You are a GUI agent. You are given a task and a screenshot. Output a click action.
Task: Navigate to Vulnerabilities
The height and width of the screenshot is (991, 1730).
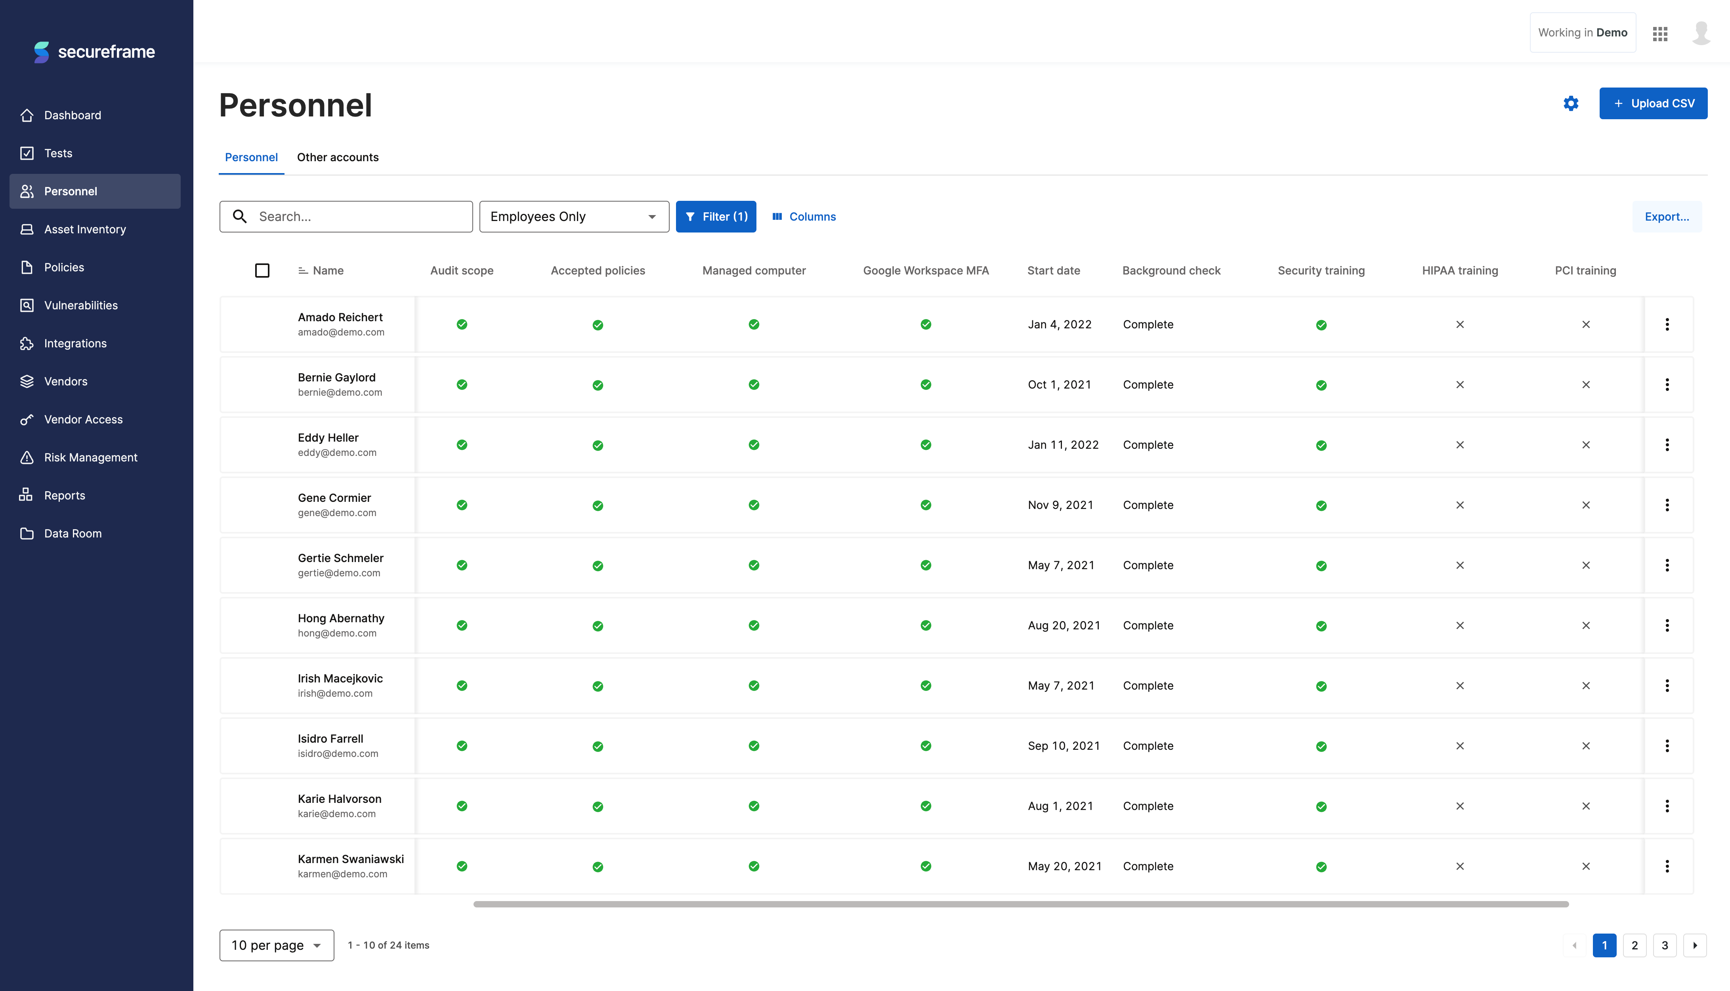click(80, 305)
